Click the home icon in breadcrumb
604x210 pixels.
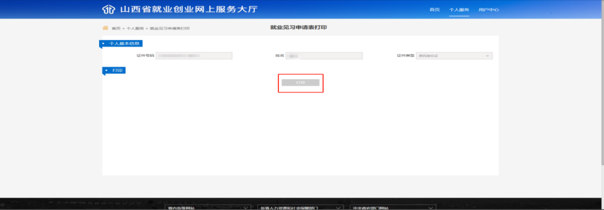(105, 28)
